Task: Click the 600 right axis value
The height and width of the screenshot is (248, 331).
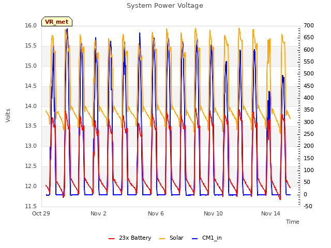Action: coord(309,50)
